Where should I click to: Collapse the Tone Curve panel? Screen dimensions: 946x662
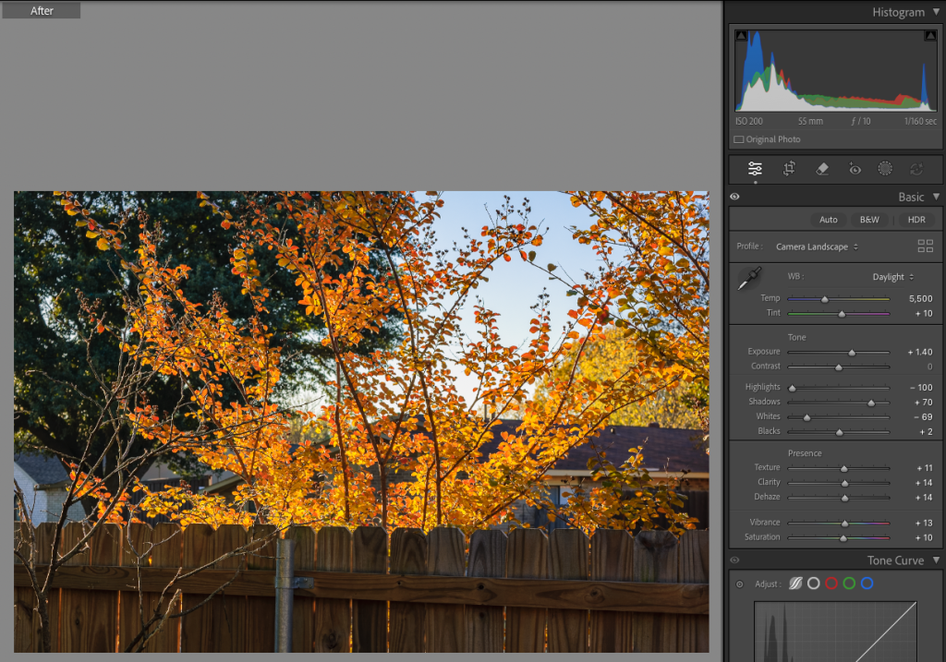pos(935,560)
